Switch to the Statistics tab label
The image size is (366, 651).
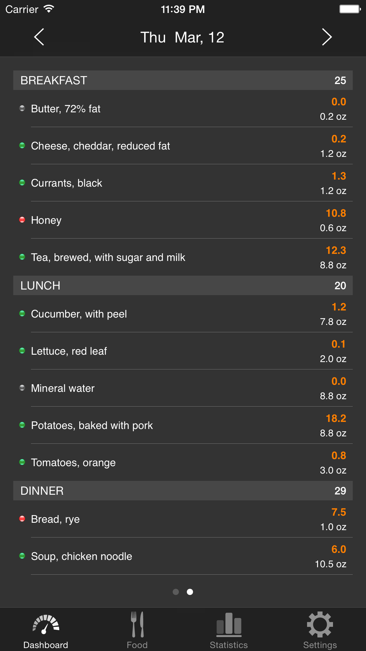click(229, 645)
